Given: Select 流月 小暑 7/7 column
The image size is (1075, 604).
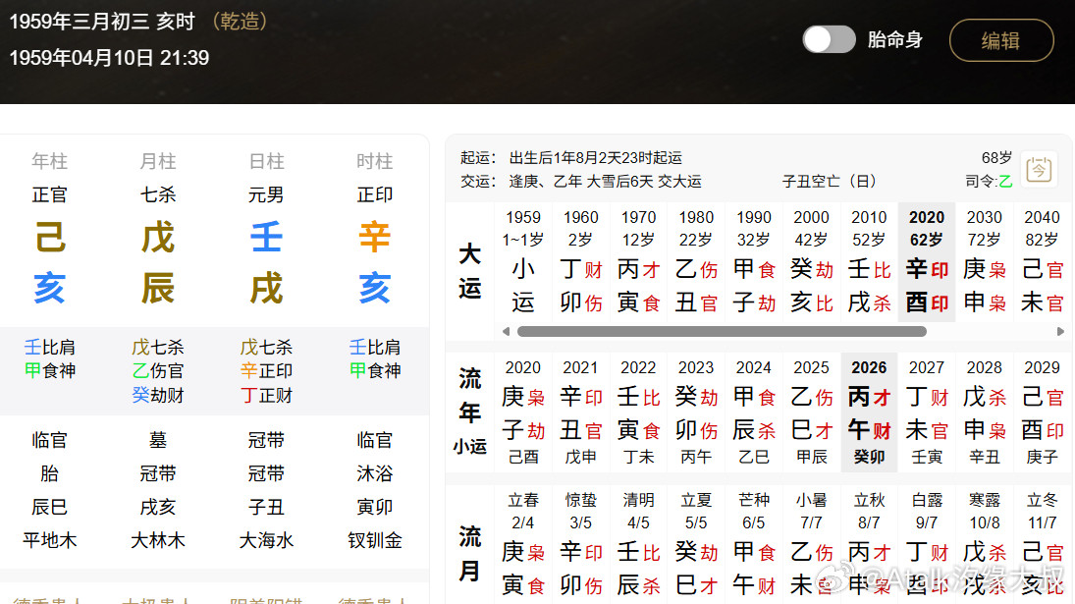Looking at the screenshot, I should [811, 544].
